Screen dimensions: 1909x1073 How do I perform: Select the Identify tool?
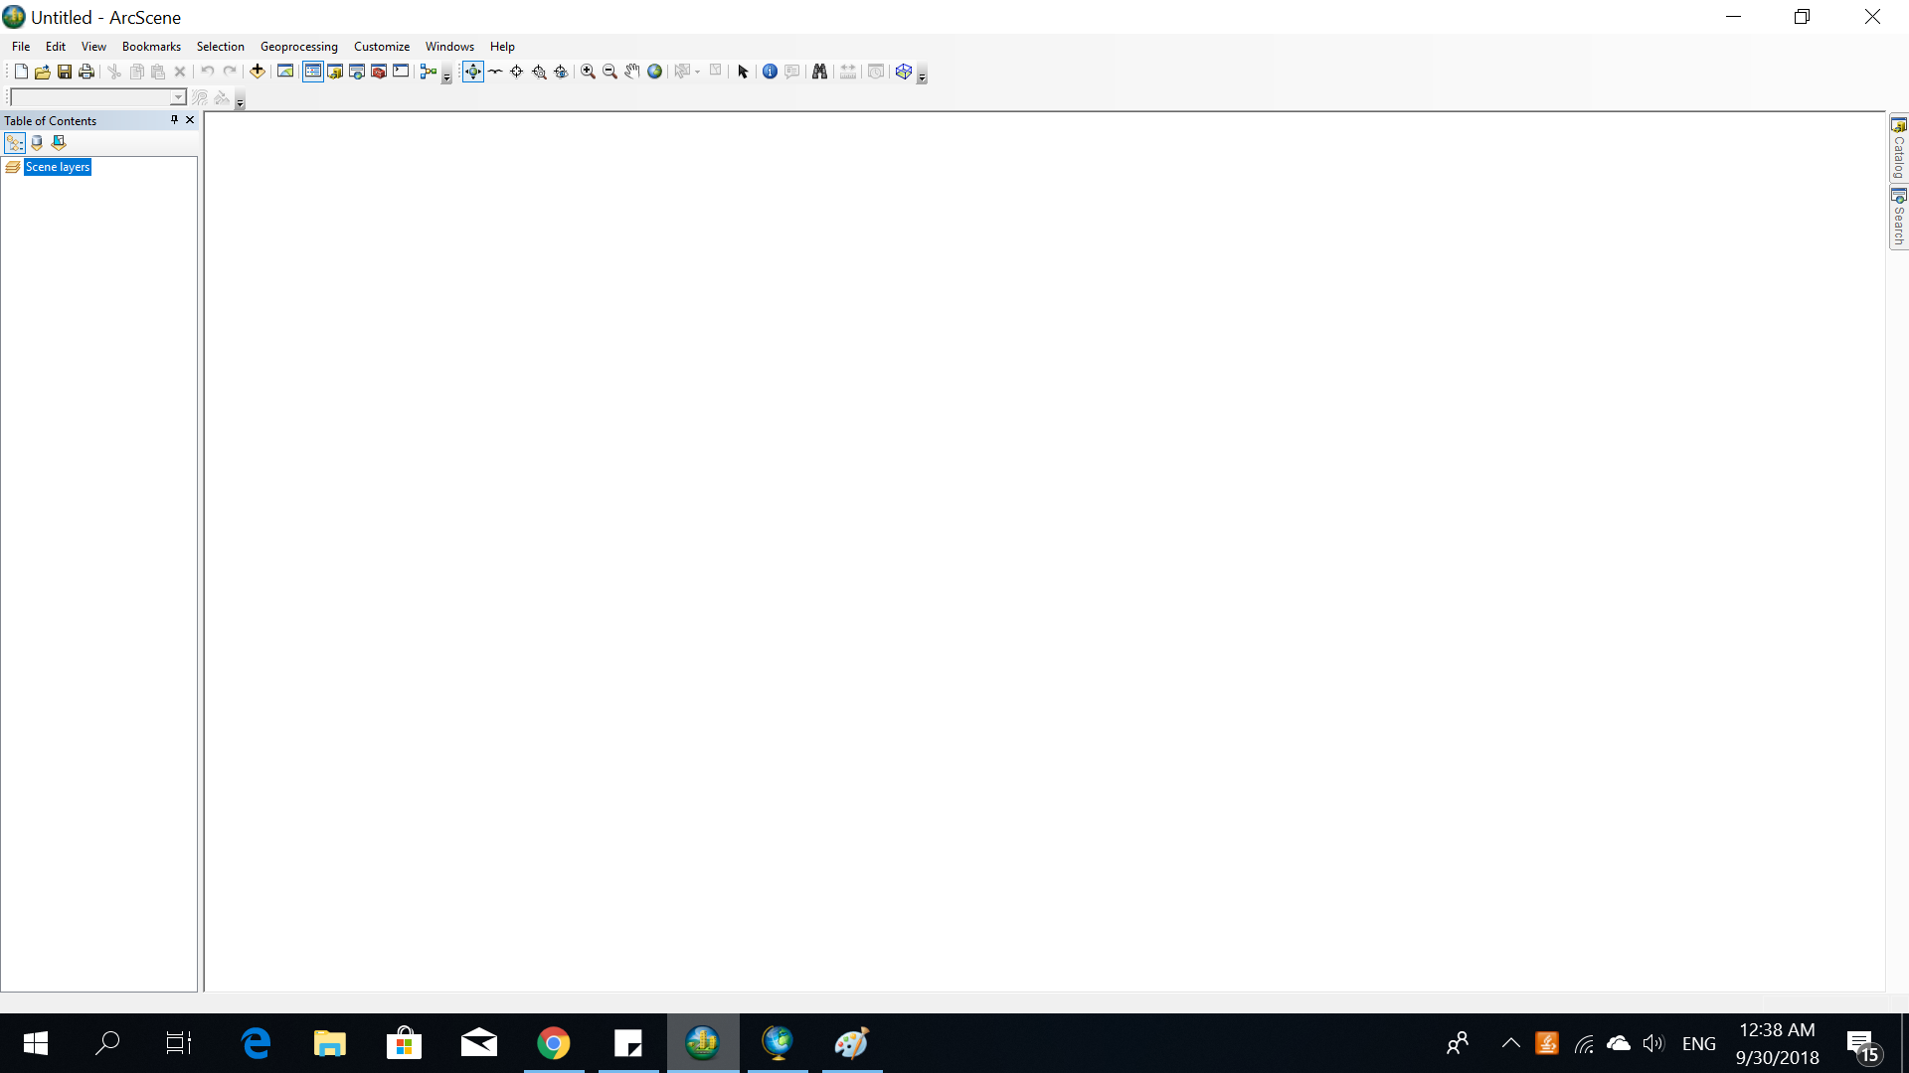tap(770, 72)
